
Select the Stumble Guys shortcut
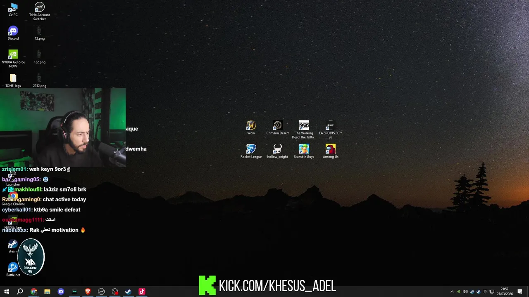304,151
